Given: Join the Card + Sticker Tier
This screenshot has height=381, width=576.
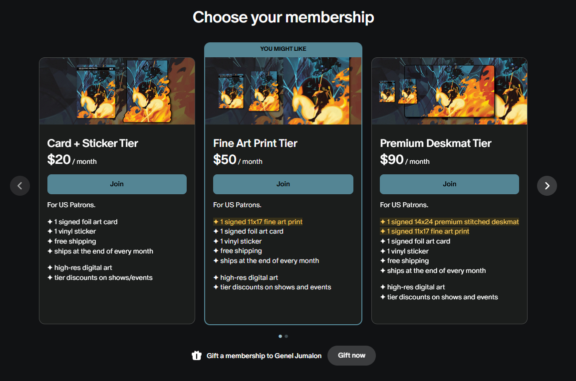Looking at the screenshot, I should 117,184.
